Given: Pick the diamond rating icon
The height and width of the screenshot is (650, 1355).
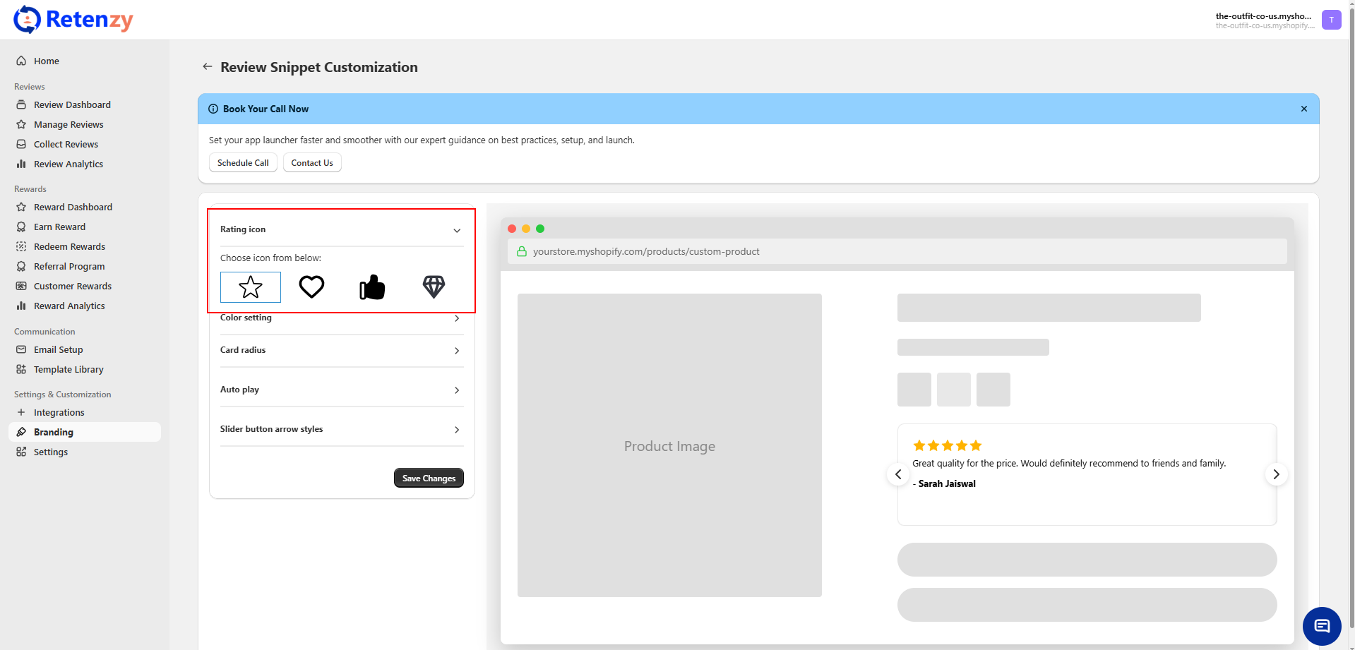Looking at the screenshot, I should [x=434, y=287].
